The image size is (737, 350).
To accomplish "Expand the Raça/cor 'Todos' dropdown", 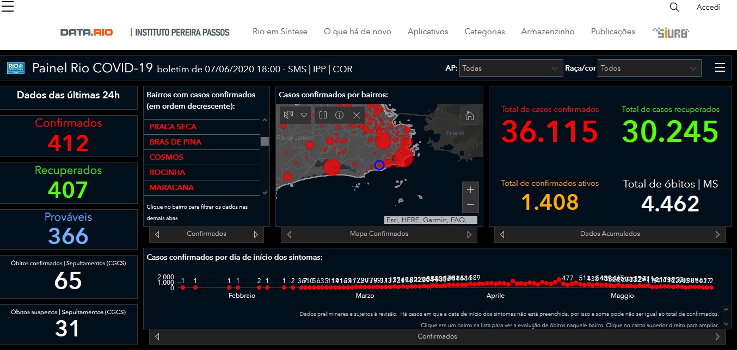I will (649, 68).
